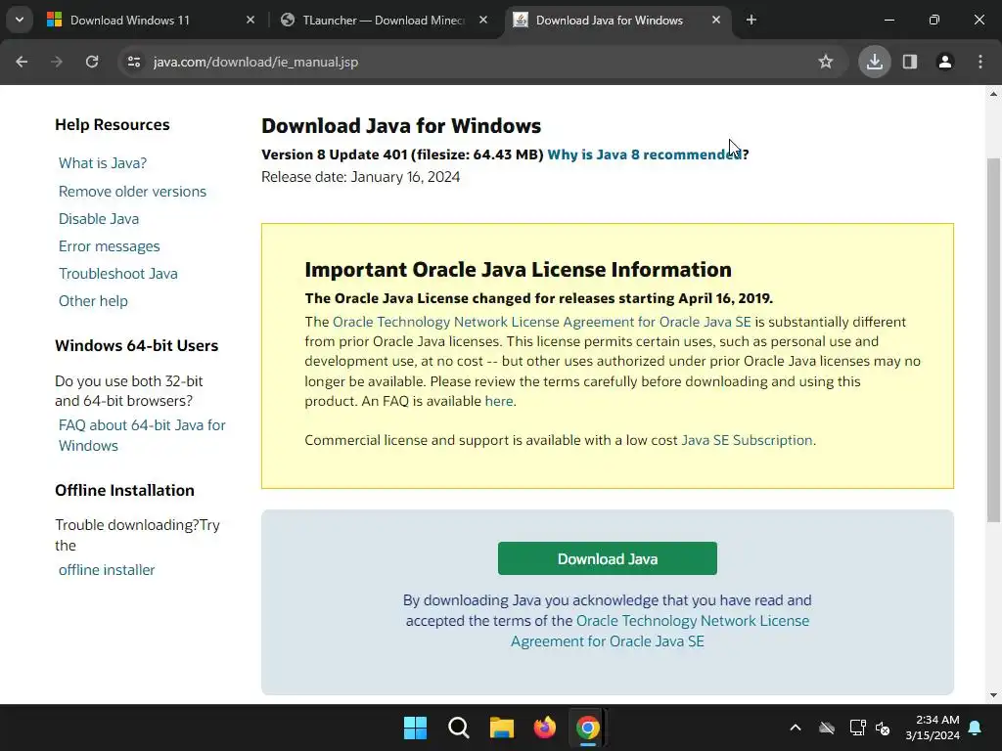Reload the Java download page
This screenshot has width=1002, height=751.
tap(92, 62)
